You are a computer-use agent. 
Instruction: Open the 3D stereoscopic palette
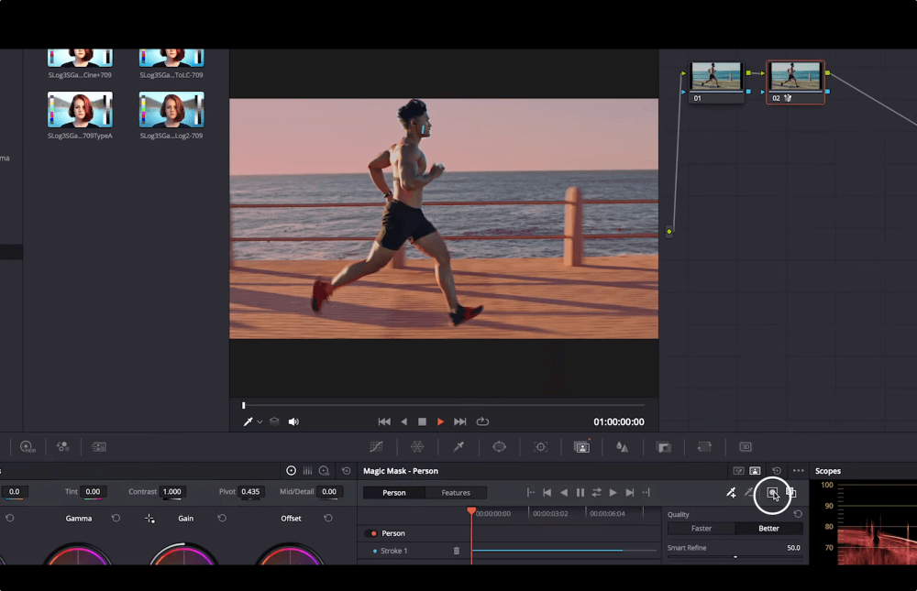pos(745,446)
